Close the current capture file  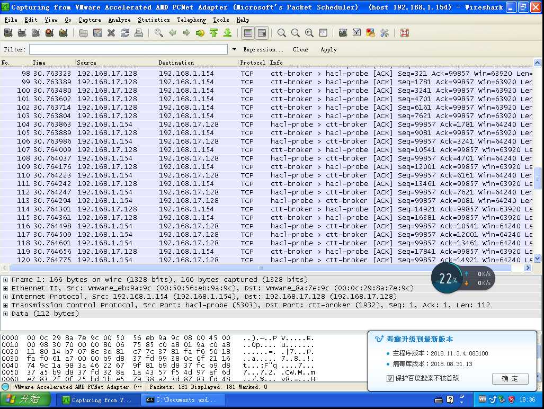pyautogui.click(x=111, y=33)
